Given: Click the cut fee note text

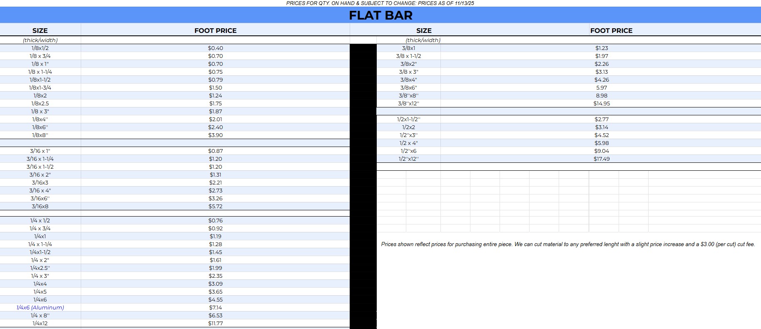Looking at the screenshot, I should (x=568, y=244).
